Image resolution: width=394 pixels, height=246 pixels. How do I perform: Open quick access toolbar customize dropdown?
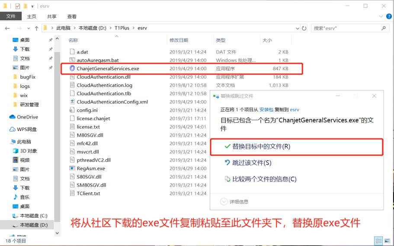point(32,6)
